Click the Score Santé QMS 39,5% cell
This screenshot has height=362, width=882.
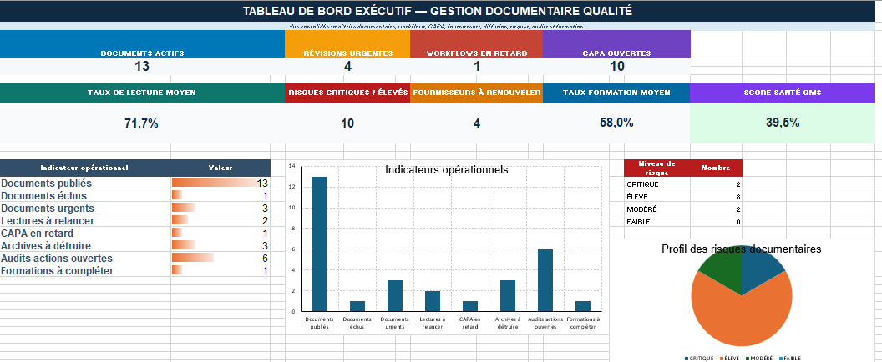click(x=783, y=123)
